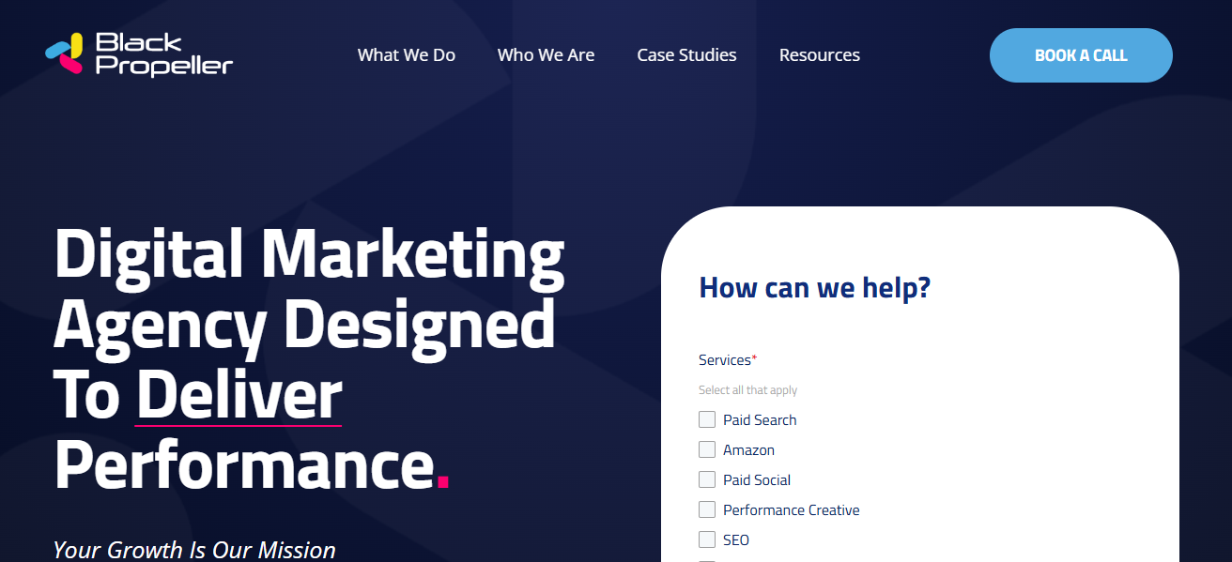Select the Performance Creative checkbox
Screen dimensions: 1232x562
click(707, 509)
